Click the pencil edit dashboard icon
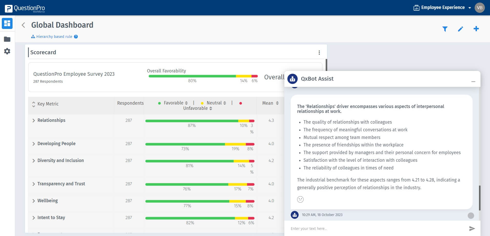 (460, 29)
